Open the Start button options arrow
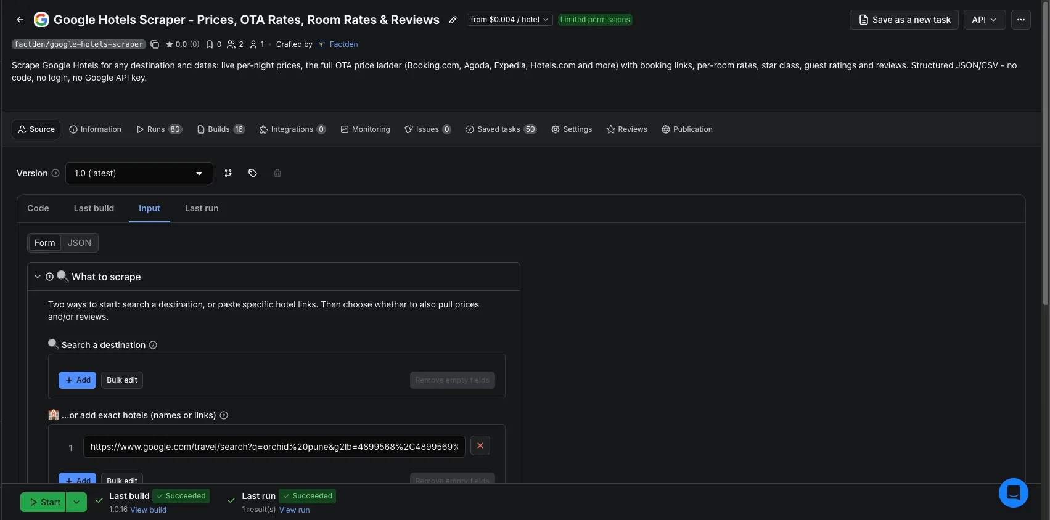Screen dimensions: 1050x520 [76, 502]
